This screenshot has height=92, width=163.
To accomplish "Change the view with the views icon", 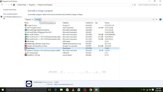I will [x=154, y=19].
